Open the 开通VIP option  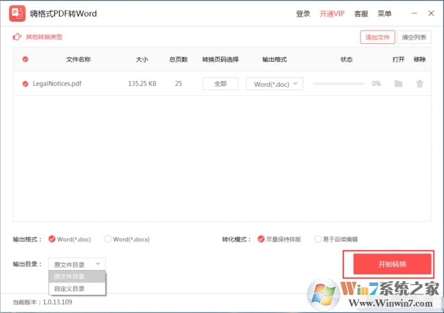[332, 14]
